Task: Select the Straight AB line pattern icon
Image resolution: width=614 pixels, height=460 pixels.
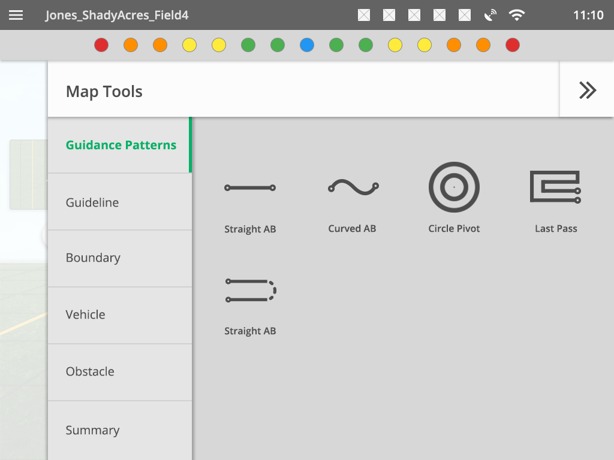Action: 250,188
